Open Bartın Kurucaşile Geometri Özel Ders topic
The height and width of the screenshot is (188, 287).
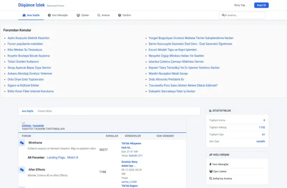(190, 44)
